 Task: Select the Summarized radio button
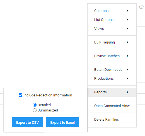[35, 110]
